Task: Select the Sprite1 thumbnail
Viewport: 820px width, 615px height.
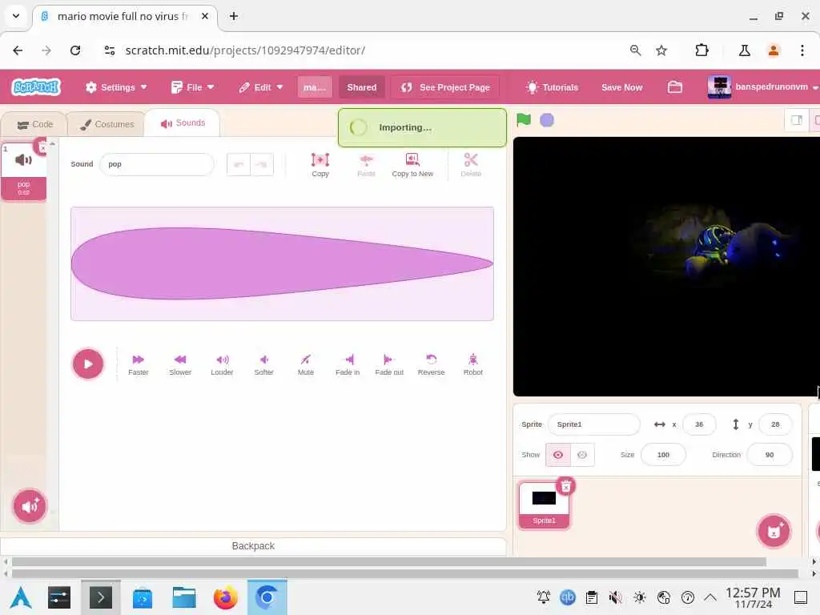Action: (x=544, y=504)
